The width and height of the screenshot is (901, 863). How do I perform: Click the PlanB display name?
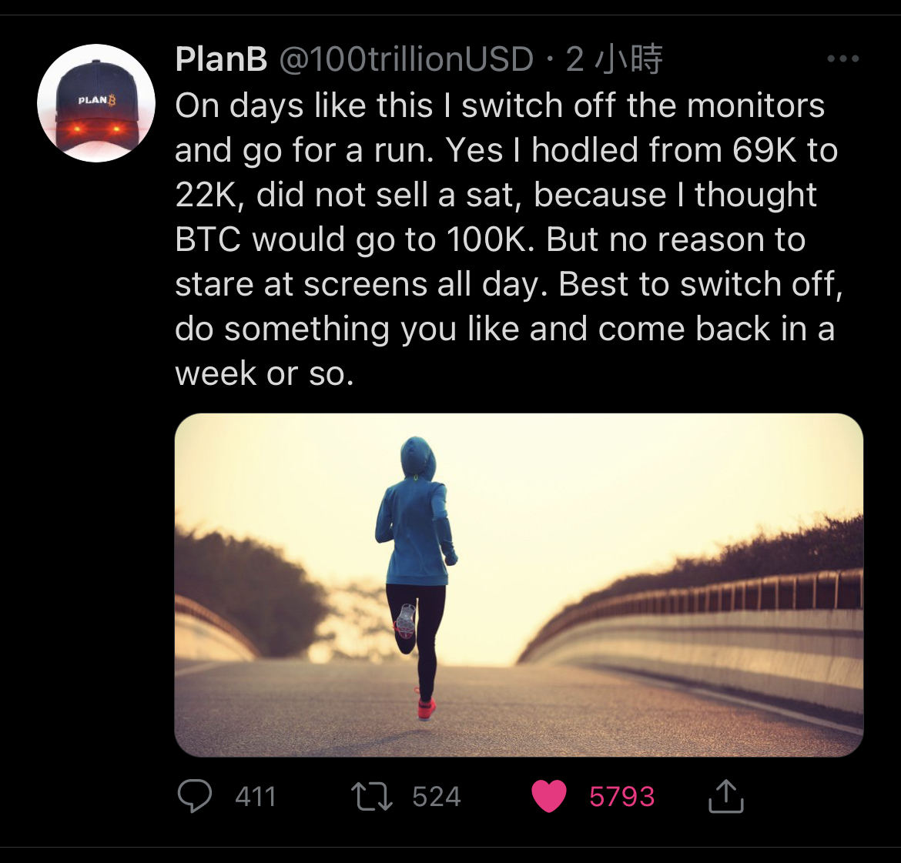(221, 59)
